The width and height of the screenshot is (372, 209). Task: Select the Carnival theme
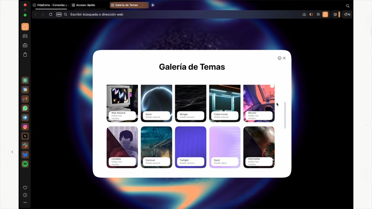156,147
